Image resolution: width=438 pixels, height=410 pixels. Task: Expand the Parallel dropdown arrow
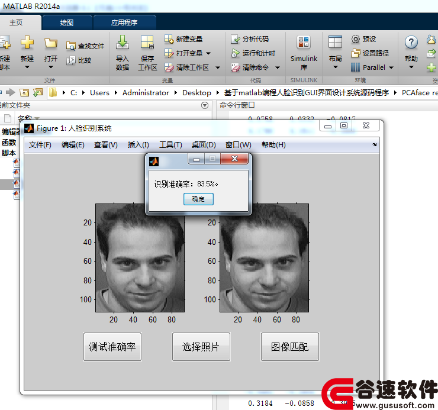pos(391,67)
